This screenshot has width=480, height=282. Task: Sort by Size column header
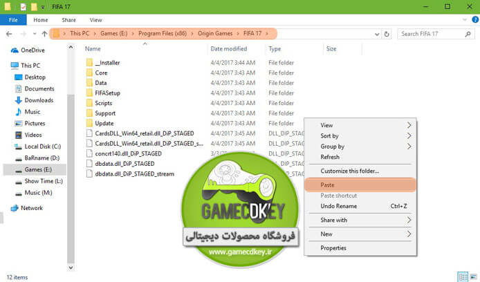[331, 49]
